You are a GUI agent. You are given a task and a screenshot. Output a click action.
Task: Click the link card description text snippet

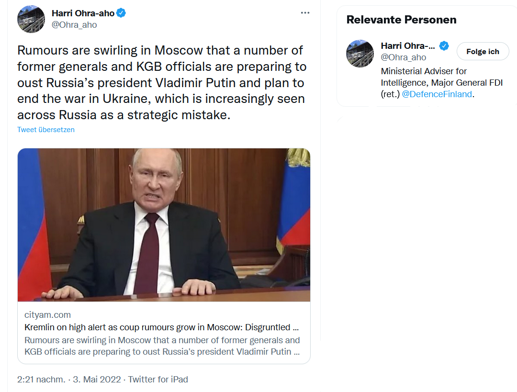(x=162, y=346)
